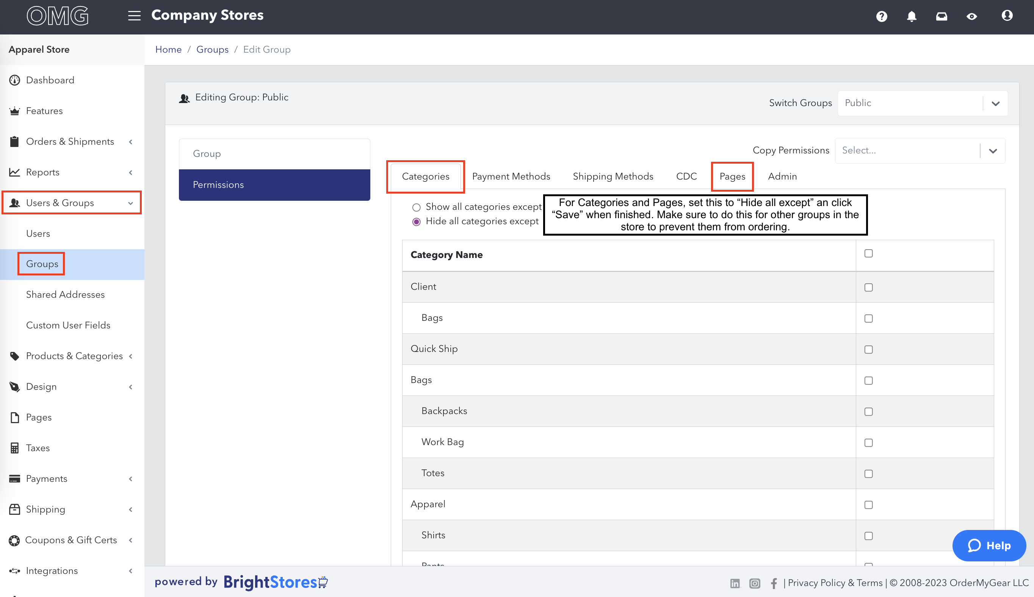The image size is (1034, 597).
Task: Switch to the Admin tab
Action: click(782, 176)
